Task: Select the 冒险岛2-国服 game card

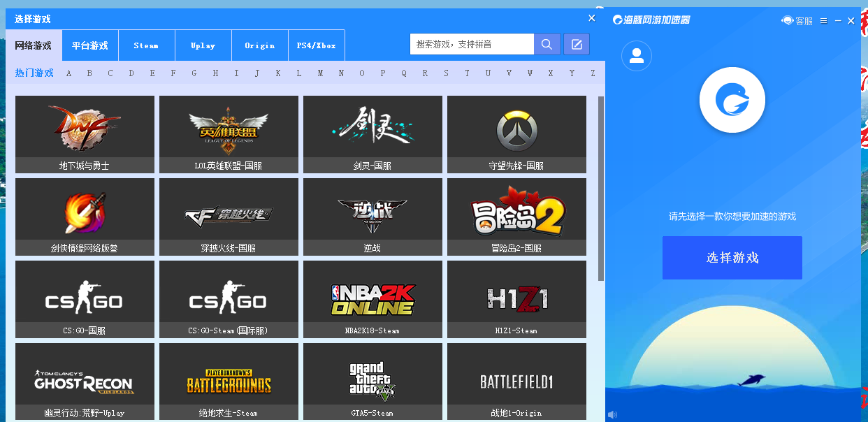Action: [x=516, y=217]
